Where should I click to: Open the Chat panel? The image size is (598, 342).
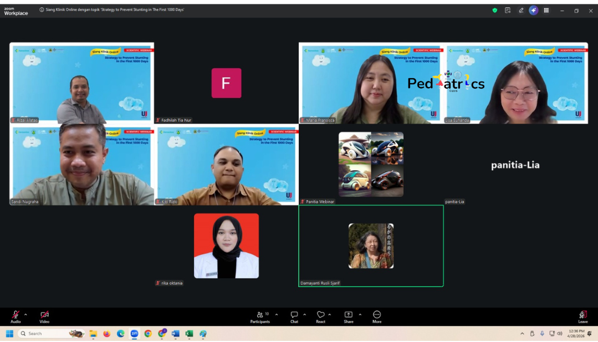tap(294, 316)
